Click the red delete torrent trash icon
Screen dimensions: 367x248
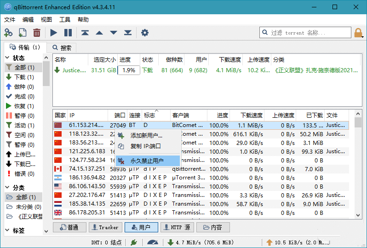pos(37,33)
